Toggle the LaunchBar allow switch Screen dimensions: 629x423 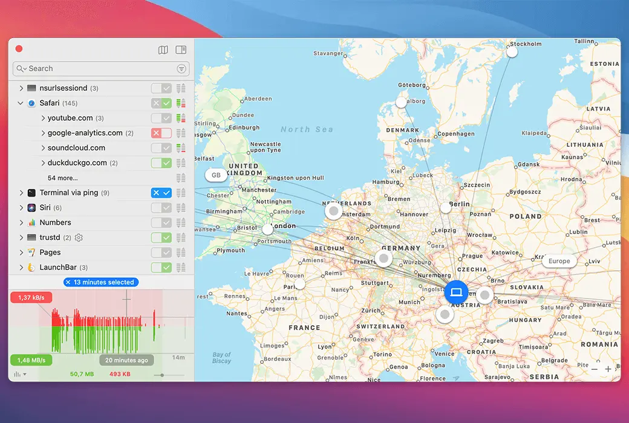(x=161, y=268)
